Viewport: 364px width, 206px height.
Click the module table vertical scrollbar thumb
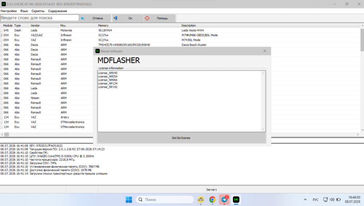pos(362,39)
